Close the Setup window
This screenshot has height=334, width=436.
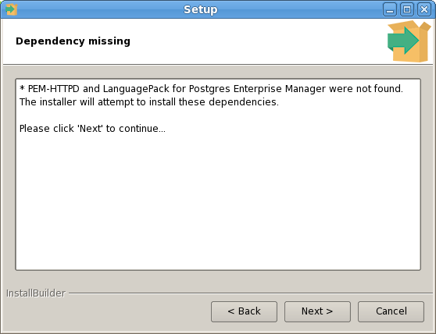click(x=424, y=9)
